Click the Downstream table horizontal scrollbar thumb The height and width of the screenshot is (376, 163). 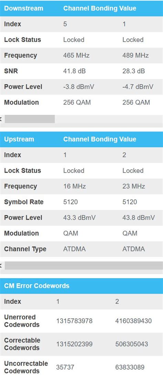[x=30, y=119]
